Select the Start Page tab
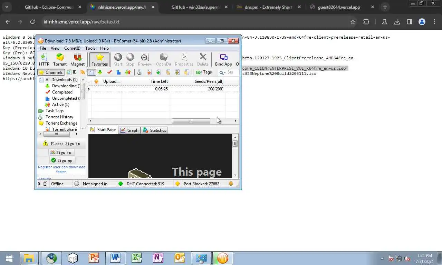 click(103, 130)
